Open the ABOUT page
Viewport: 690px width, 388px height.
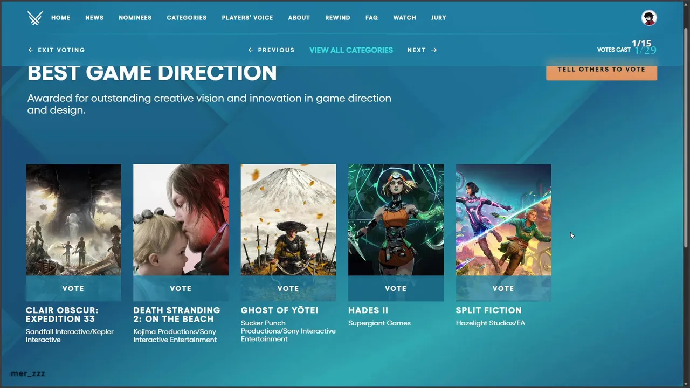299,18
